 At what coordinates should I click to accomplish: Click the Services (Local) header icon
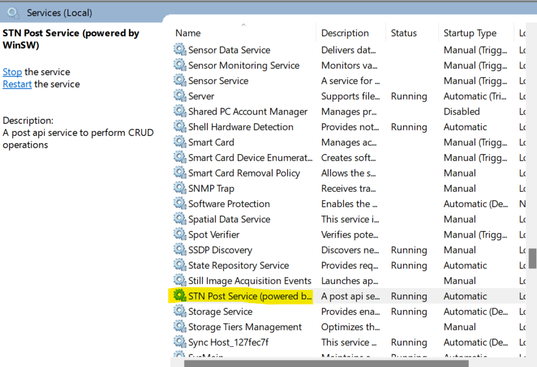pos(13,13)
